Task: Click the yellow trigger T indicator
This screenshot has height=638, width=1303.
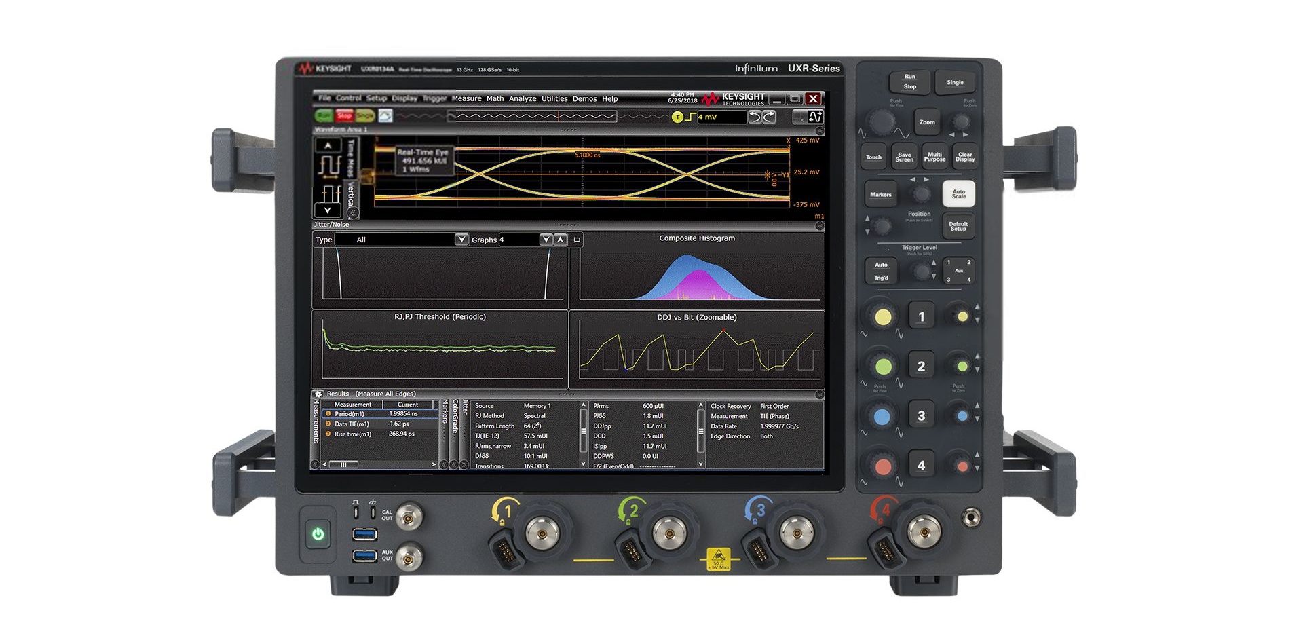Action: click(x=677, y=117)
